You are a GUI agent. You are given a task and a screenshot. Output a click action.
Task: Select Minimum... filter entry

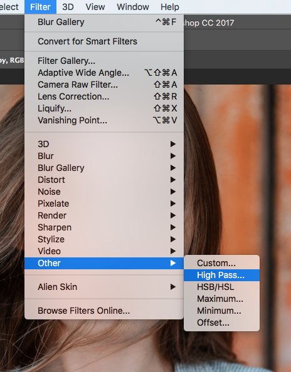pyautogui.click(x=221, y=311)
